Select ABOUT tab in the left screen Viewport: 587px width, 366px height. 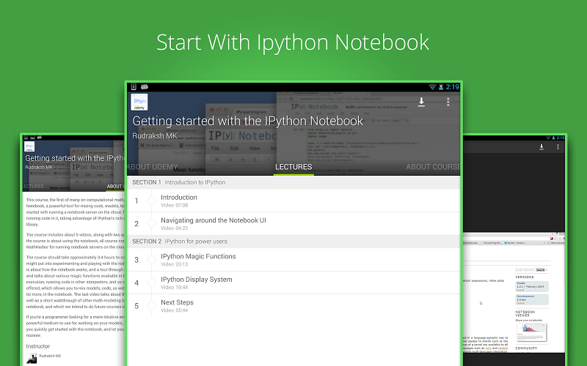click(115, 186)
